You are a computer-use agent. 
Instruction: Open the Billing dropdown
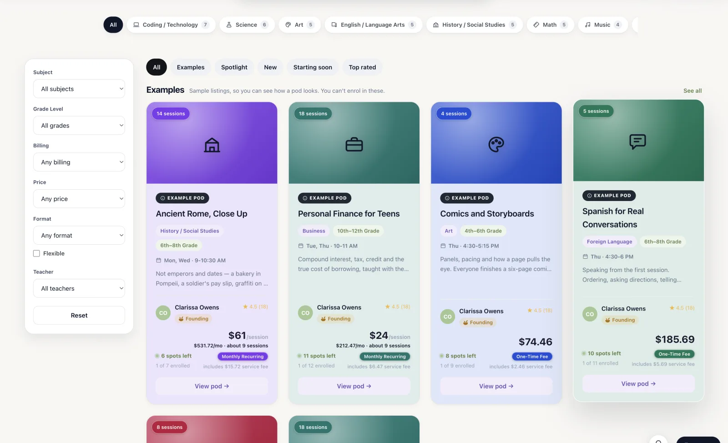point(79,162)
